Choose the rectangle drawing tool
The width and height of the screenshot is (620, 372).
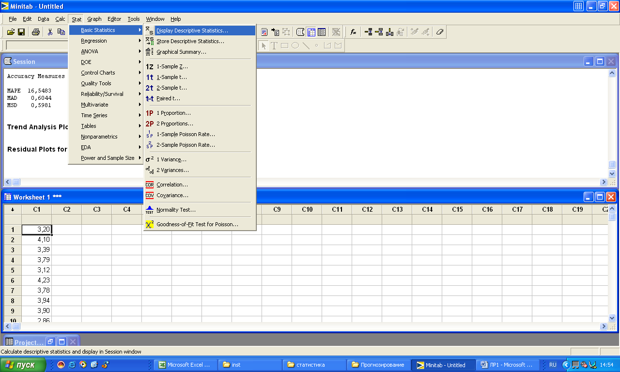pyautogui.click(x=284, y=46)
